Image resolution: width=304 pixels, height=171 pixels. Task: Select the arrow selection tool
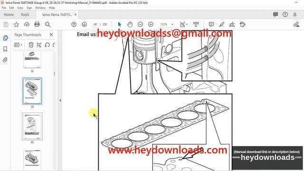click(x=119, y=24)
